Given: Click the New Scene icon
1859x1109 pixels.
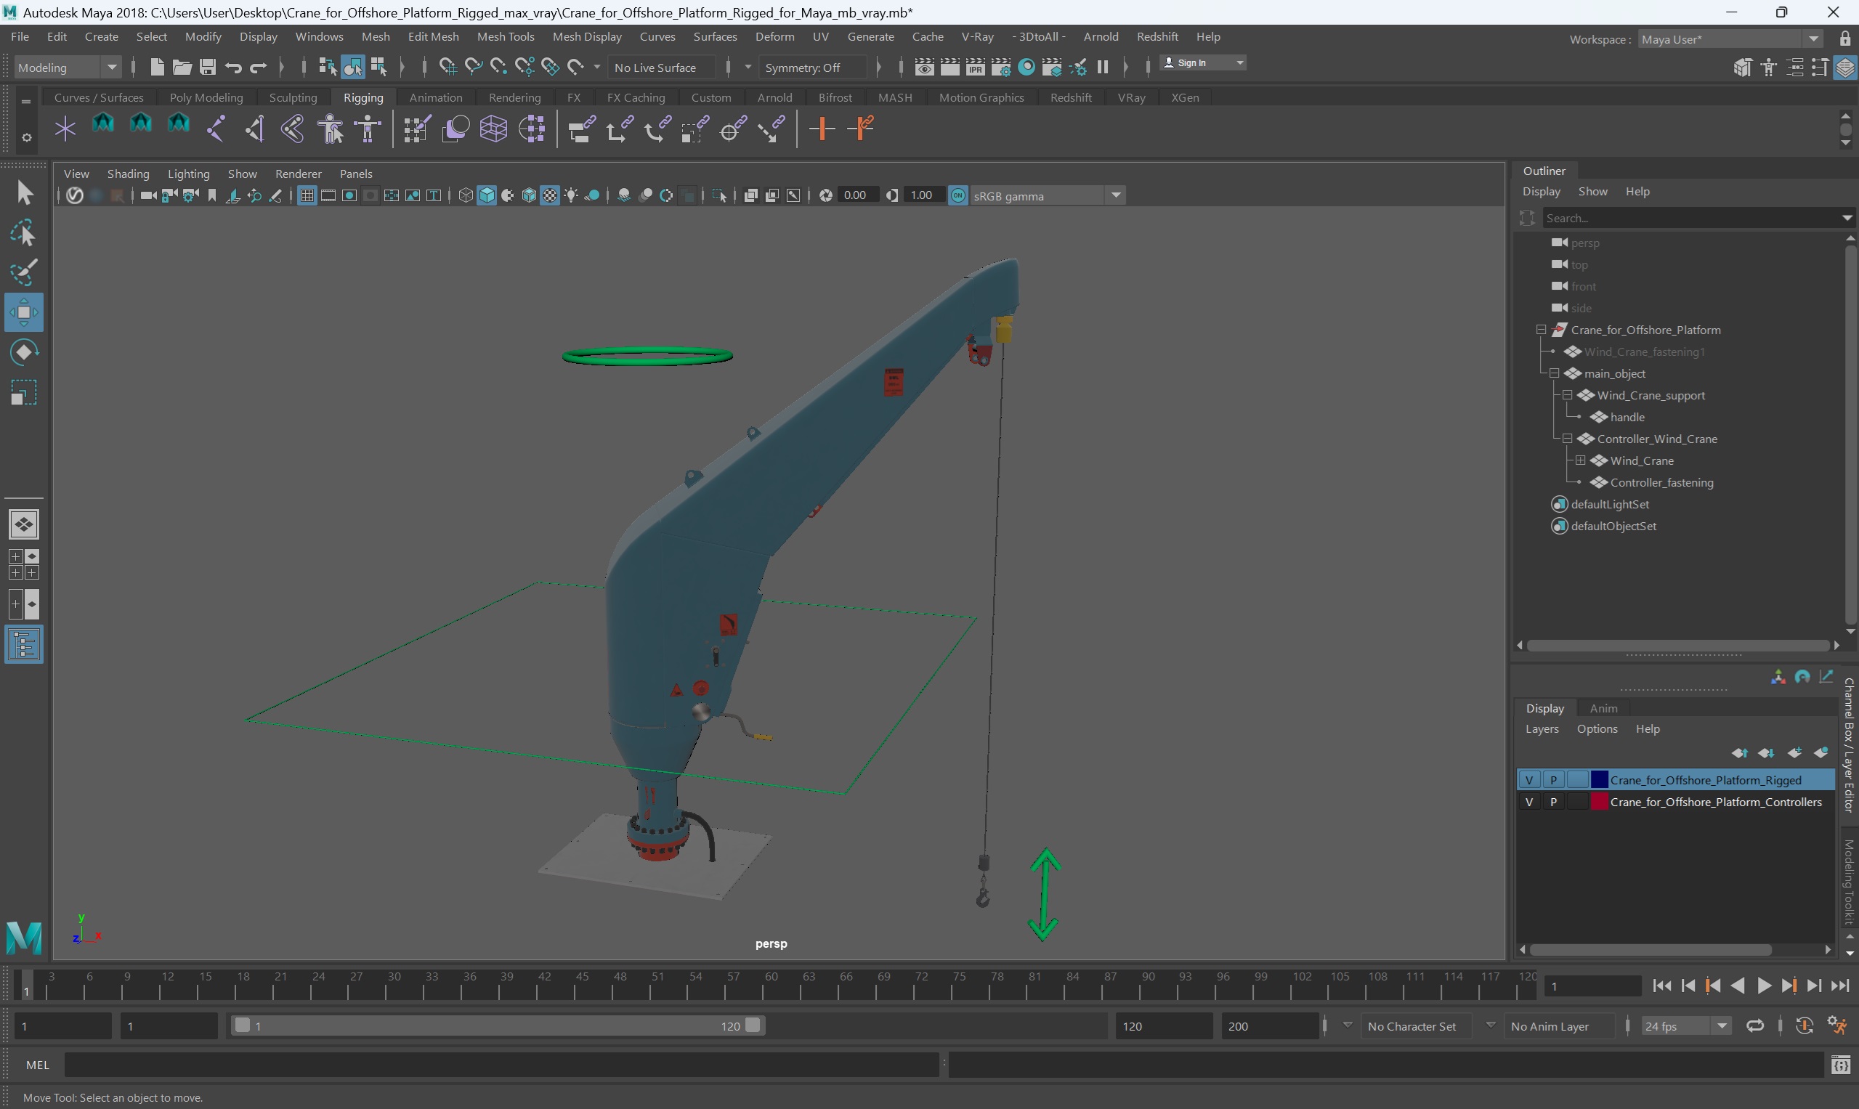Looking at the screenshot, I should click(x=157, y=68).
